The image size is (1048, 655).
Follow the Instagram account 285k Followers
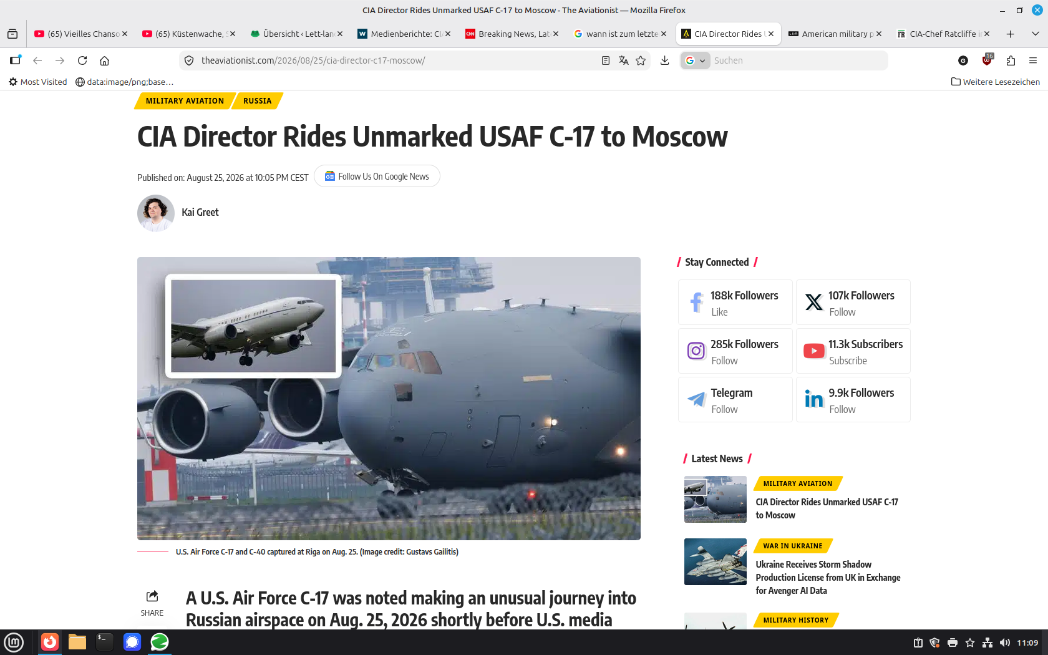coord(735,351)
